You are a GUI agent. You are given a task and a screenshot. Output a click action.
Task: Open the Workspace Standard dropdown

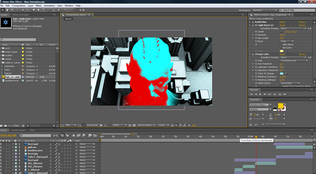pyautogui.click(x=264, y=10)
